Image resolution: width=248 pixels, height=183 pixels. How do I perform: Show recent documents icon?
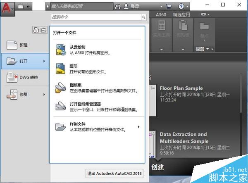(x=36, y=30)
